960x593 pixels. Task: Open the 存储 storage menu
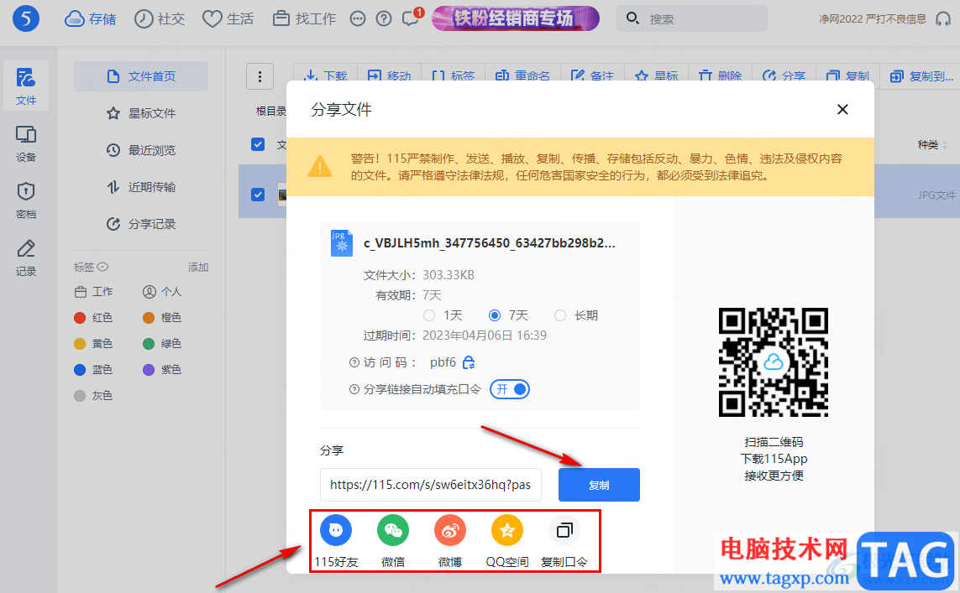tap(91, 19)
